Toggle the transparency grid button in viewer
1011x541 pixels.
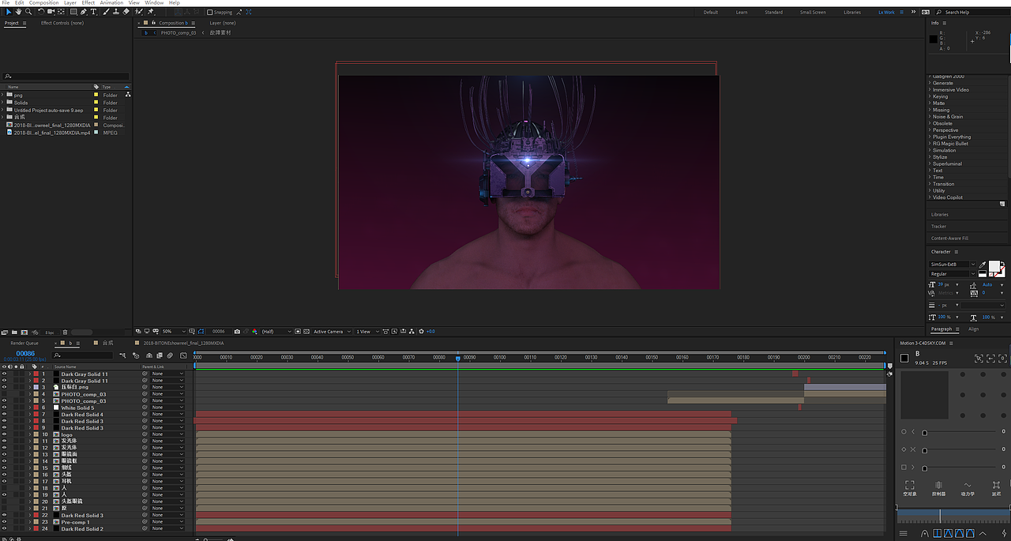coord(306,331)
